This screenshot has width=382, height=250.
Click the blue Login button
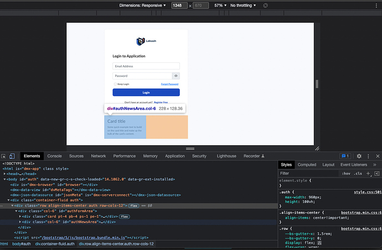pyautogui.click(x=146, y=93)
